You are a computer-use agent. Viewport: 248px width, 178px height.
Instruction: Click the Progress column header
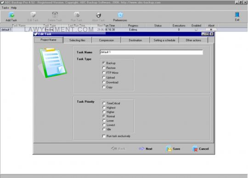pyautogui.click(x=133, y=25)
